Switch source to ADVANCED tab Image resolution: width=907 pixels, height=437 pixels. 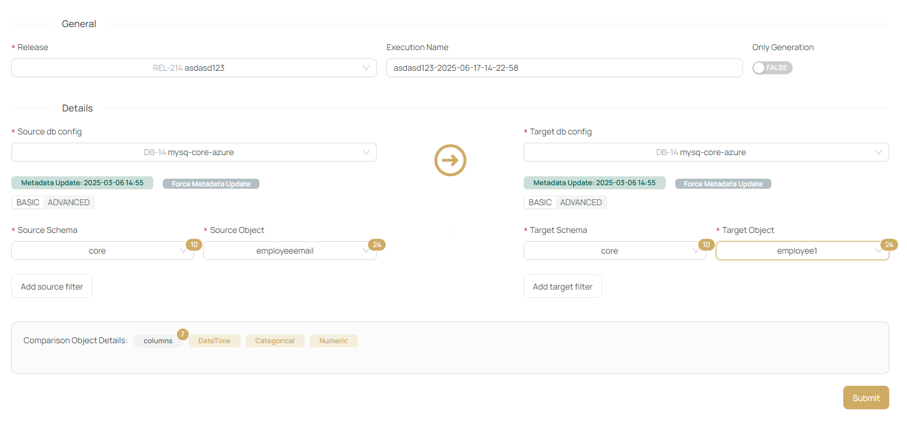68,202
